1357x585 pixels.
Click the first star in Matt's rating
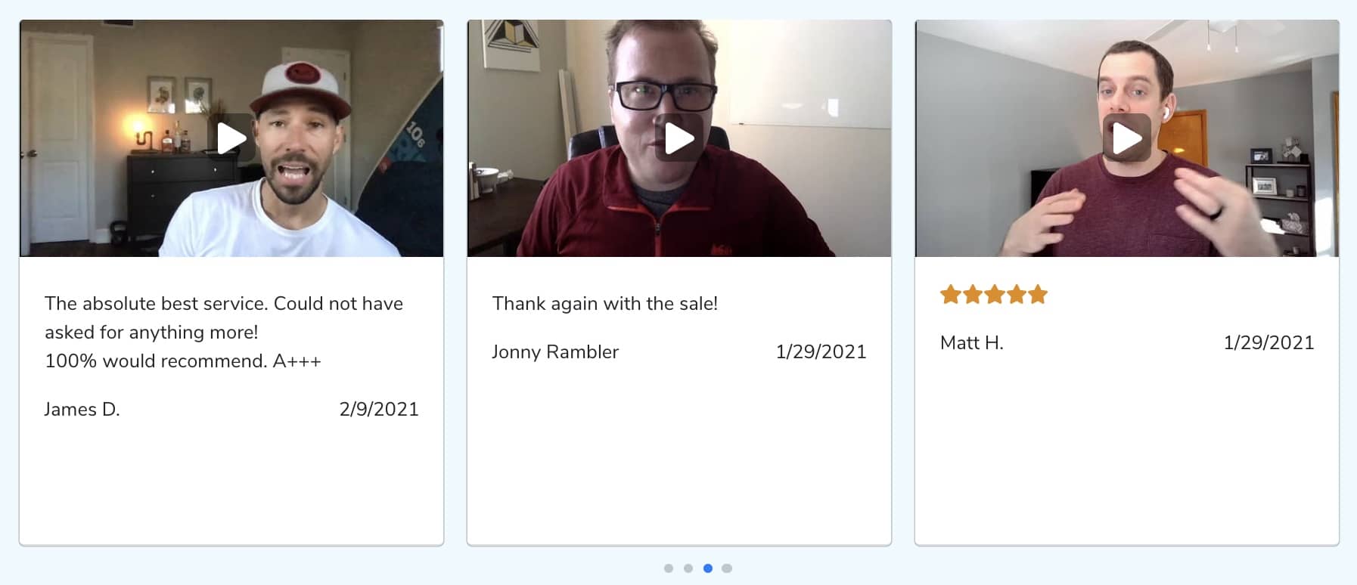[x=950, y=294]
